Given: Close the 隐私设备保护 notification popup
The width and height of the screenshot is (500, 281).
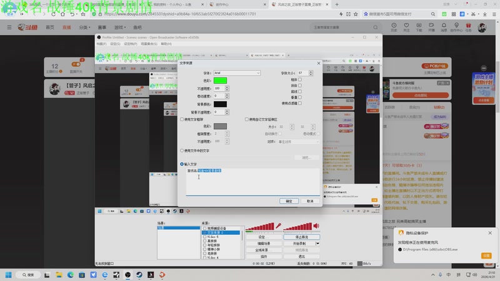Looking at the screenshot, I should (x=490, y=233).
